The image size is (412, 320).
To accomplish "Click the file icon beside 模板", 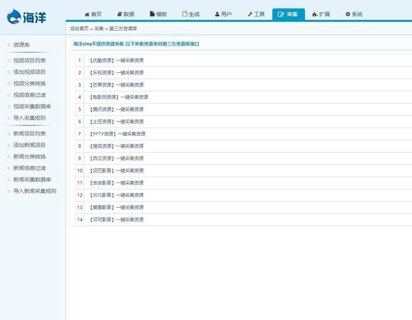I will pyautogui.click(x=152, y=14).
